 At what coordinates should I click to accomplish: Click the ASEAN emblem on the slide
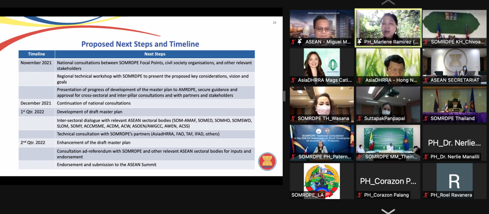click(x=267, y=162)
